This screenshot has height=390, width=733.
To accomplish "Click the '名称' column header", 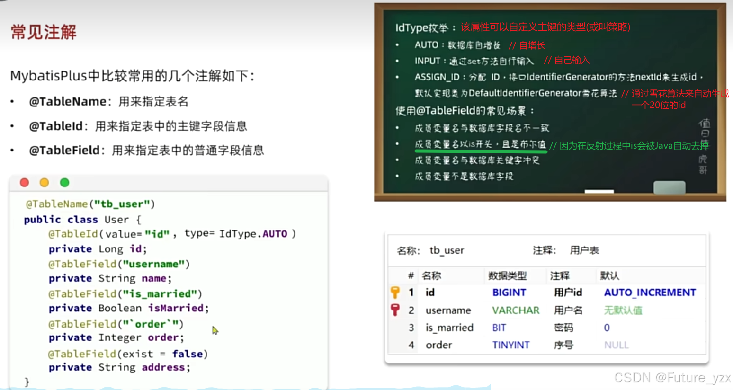I will [431, 276].
